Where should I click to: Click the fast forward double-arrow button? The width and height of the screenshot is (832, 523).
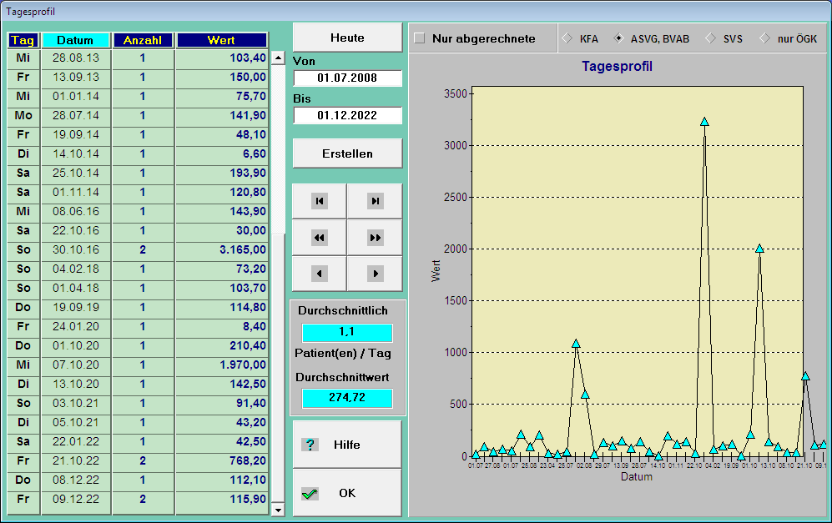click(x=375, y=238)
